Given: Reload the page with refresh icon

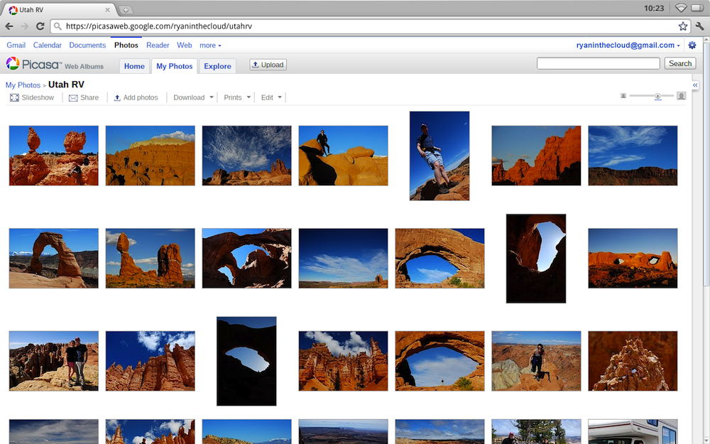Looking at the screenshot, I should (40, 26).
